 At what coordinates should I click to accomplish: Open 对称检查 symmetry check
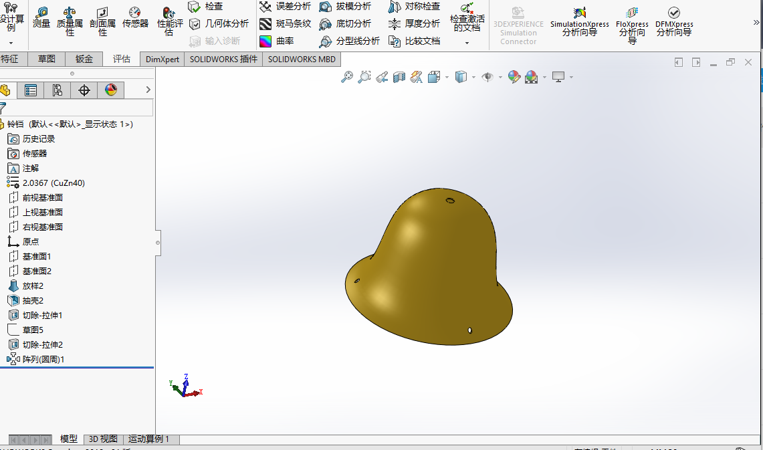pos(414,6)
